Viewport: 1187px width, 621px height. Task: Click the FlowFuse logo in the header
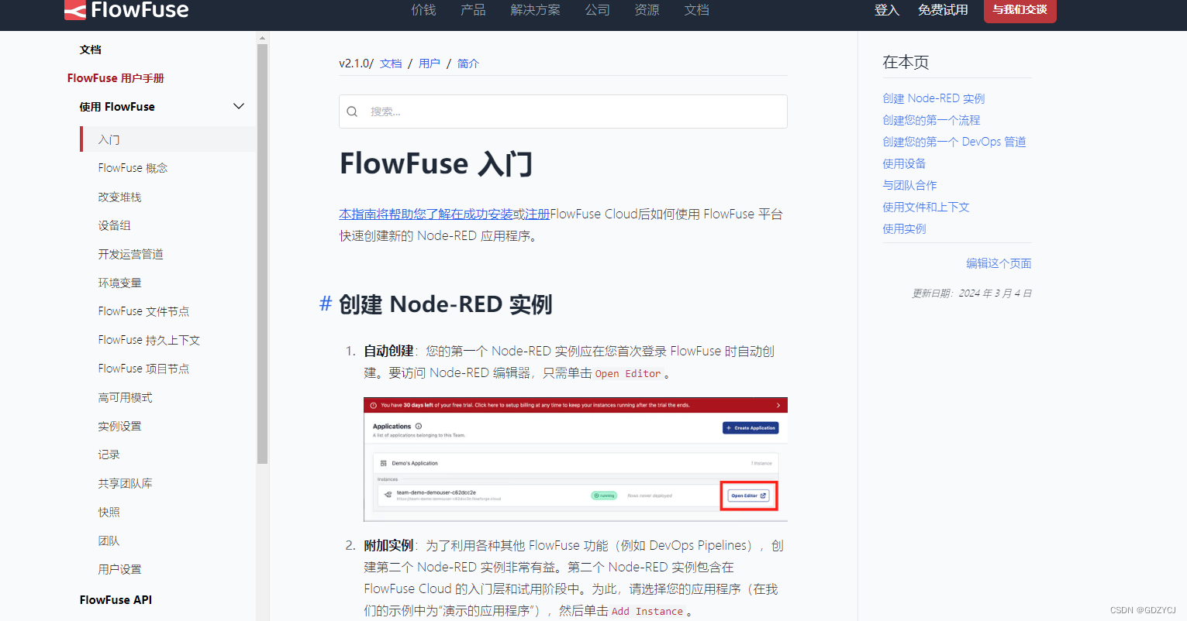coord(126,10)
